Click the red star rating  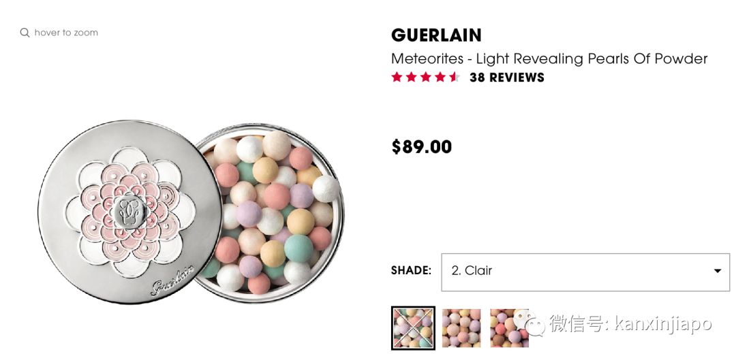(425, 77)
